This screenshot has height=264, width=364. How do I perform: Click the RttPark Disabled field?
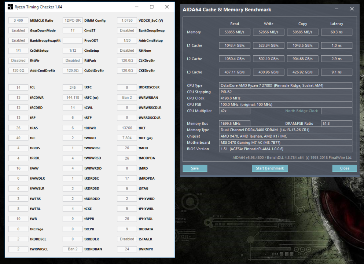[x=73, y=60]
